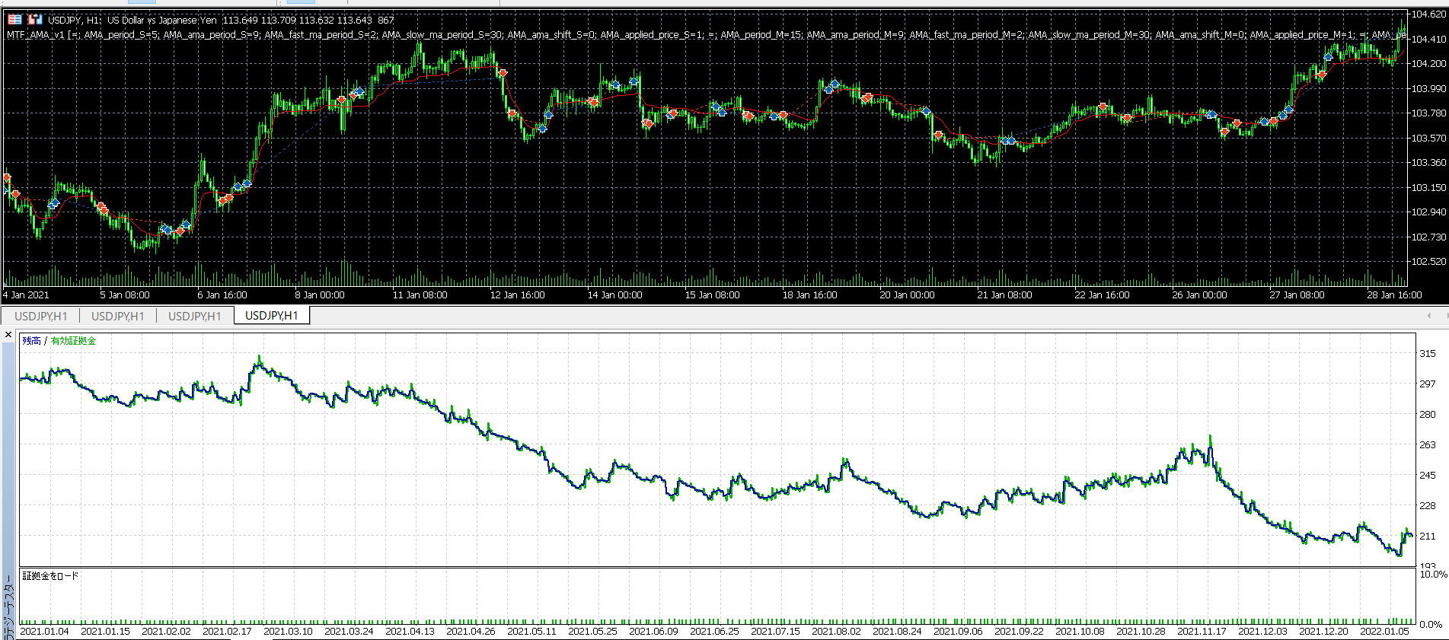Viewport: 1449px width, 640px height.
Task: Click the 2021.11.17 date on the tester graph
Action: point(1202,632)
